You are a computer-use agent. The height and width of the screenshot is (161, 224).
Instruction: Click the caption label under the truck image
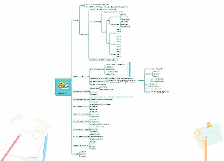coord(63,94)
